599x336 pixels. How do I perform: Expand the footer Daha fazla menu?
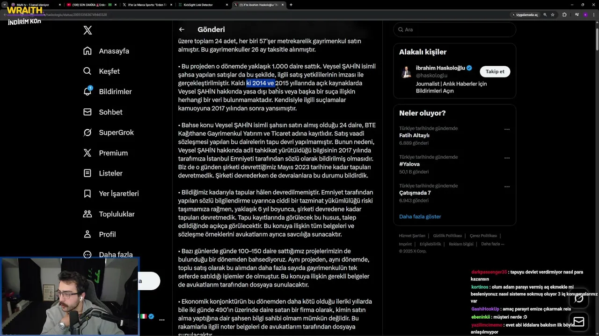492,244
